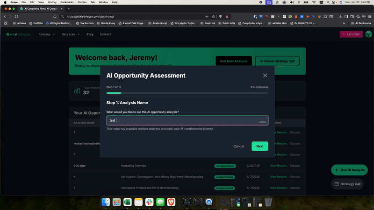This screenshot has height=210, width=374.
Task: Open View Results for the 300 char analysis
Action: pyautogui.click(x=278, y=166)
